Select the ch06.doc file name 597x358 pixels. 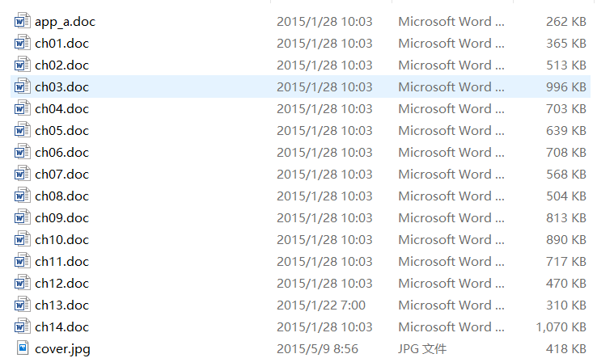click(62, 152)
